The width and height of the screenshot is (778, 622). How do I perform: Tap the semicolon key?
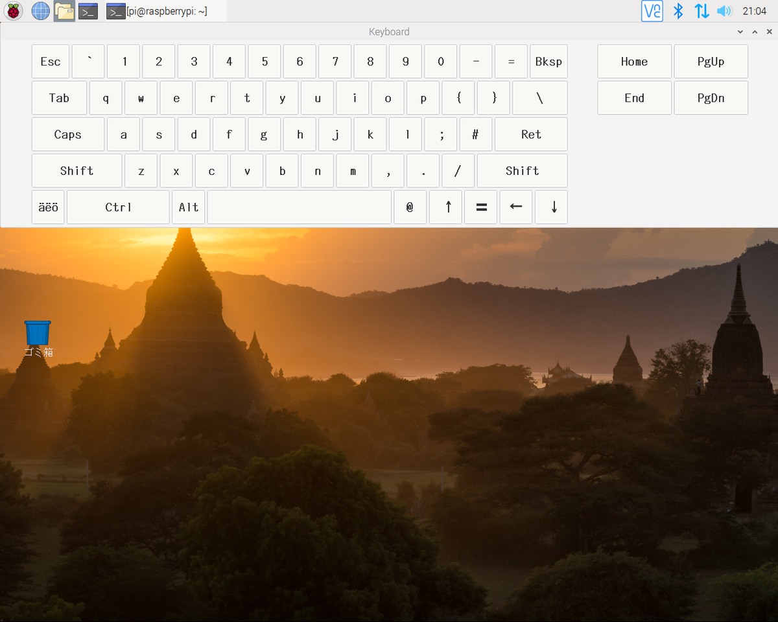pos(440,134)
